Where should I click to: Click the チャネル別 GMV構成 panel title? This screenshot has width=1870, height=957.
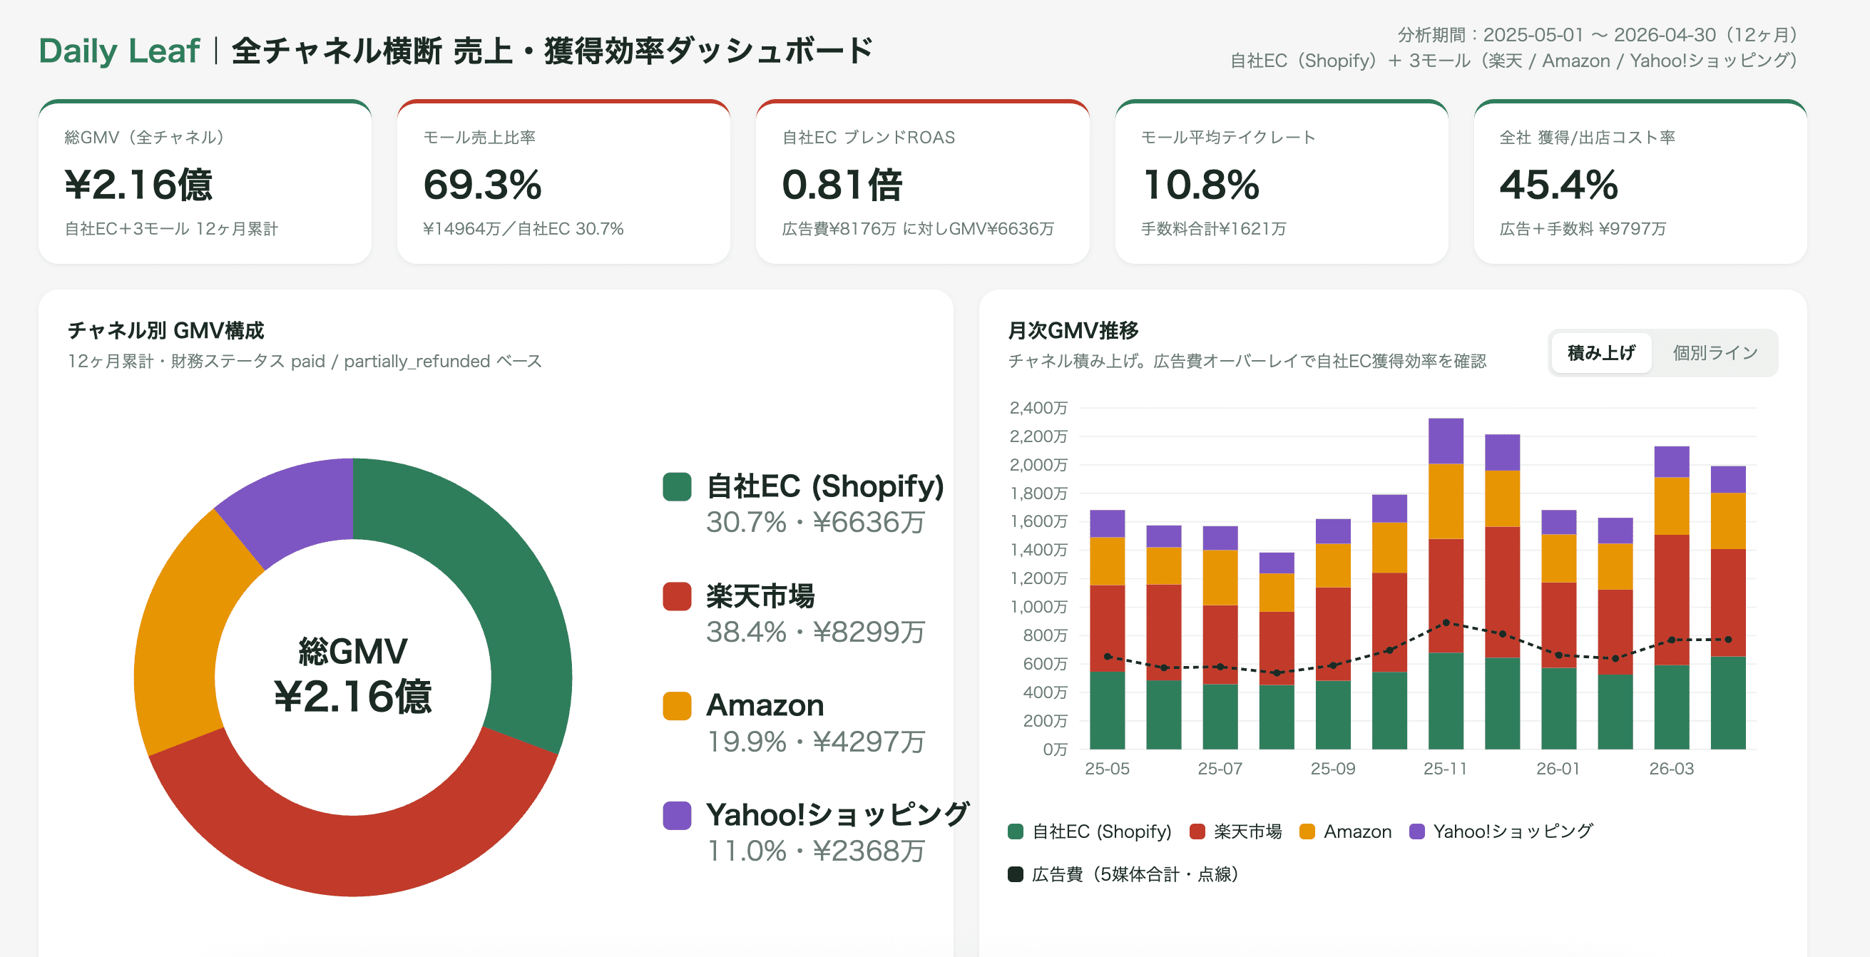pyautogui.click(x=165, y=330)
